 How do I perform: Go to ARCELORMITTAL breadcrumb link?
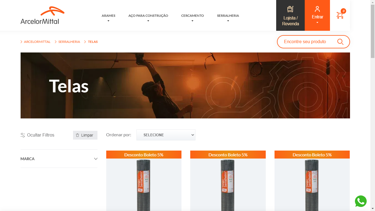click(37, 42)
